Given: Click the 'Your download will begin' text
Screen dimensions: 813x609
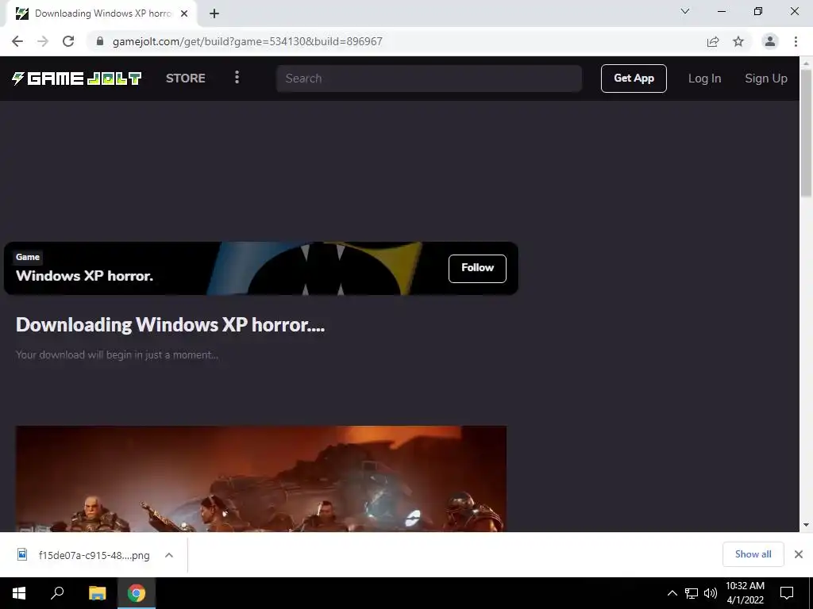Looking at the screenshot, I should (x=117, y=354).
